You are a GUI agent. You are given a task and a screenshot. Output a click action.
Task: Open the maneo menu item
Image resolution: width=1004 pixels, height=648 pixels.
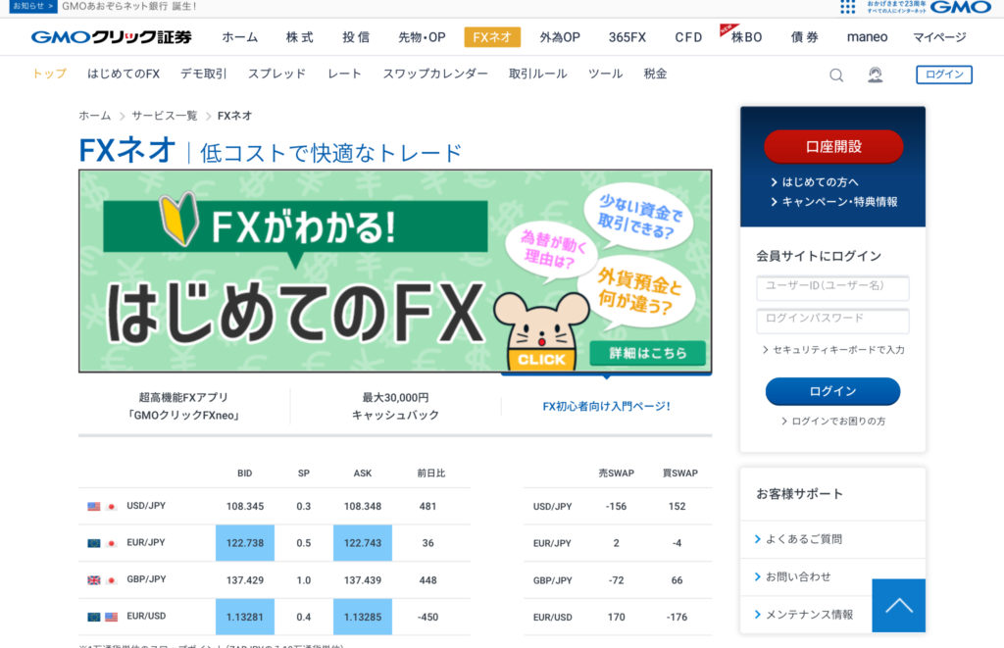[867, 37]
